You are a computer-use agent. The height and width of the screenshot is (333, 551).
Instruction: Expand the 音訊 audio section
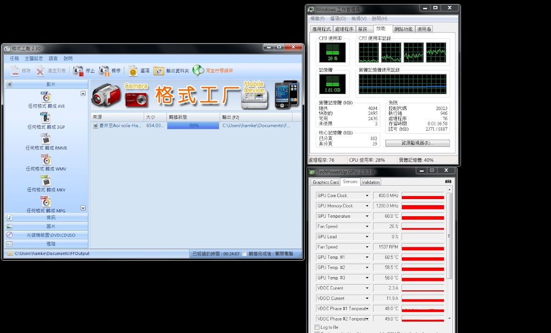[x=46, y=218]
